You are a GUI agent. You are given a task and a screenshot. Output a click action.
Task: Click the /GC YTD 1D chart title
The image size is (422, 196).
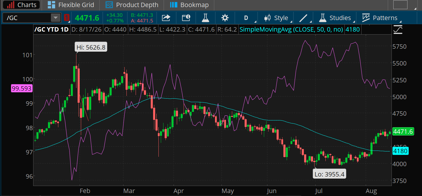tap(52, 30)
